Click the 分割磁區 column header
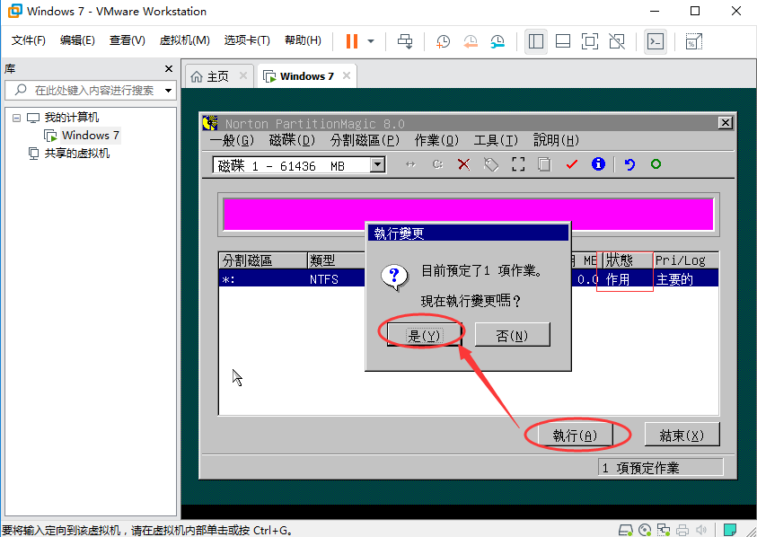 262,260
